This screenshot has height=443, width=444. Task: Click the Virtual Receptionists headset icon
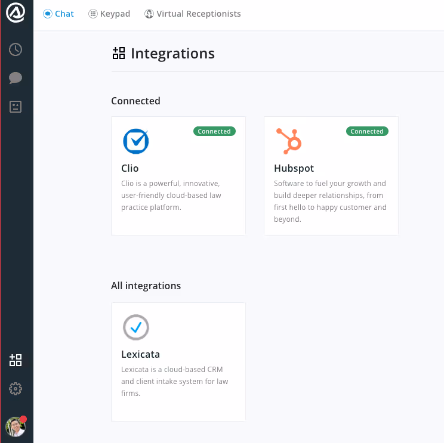pyautogui.click(x=149, y=14)
